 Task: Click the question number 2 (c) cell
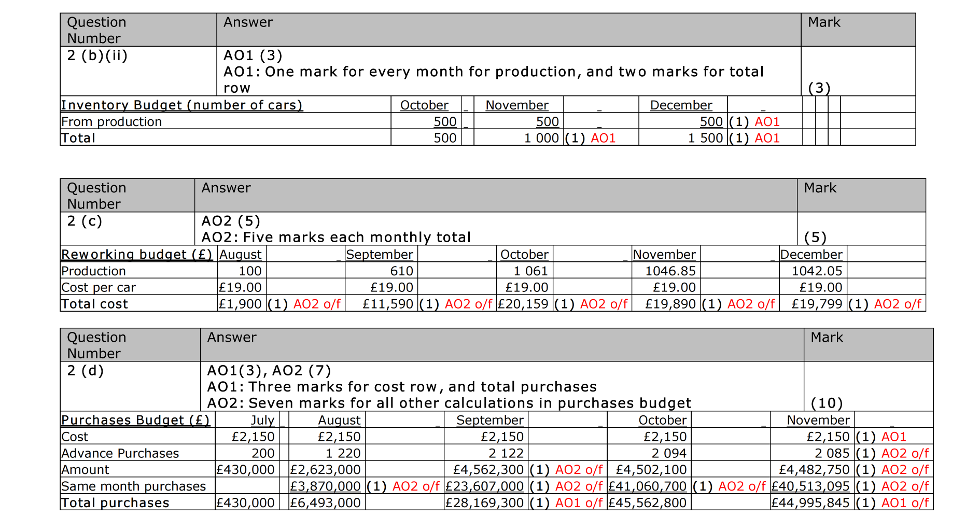(x=85, y=221)
